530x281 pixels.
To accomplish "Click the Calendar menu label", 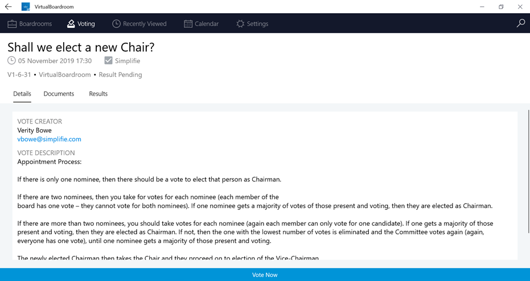I will (x=207, y=24).
